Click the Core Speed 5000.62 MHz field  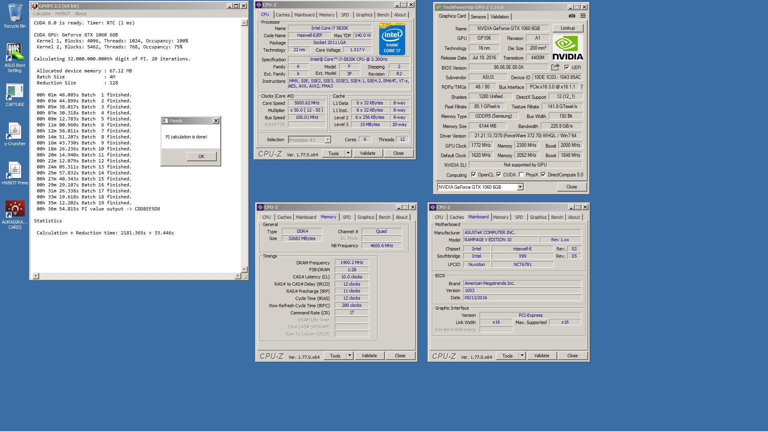307,103
